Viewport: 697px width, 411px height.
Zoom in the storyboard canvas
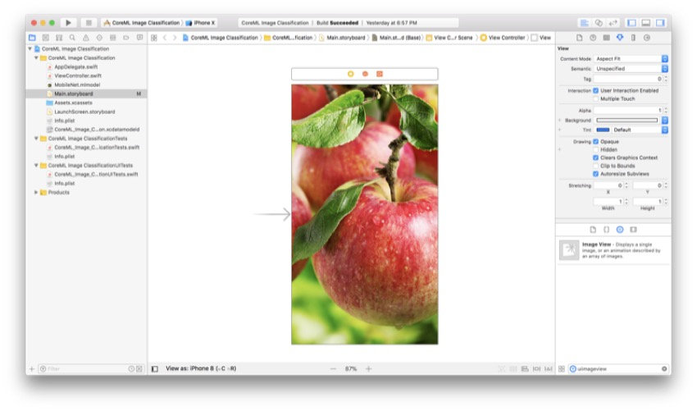[x=368, y=368]
